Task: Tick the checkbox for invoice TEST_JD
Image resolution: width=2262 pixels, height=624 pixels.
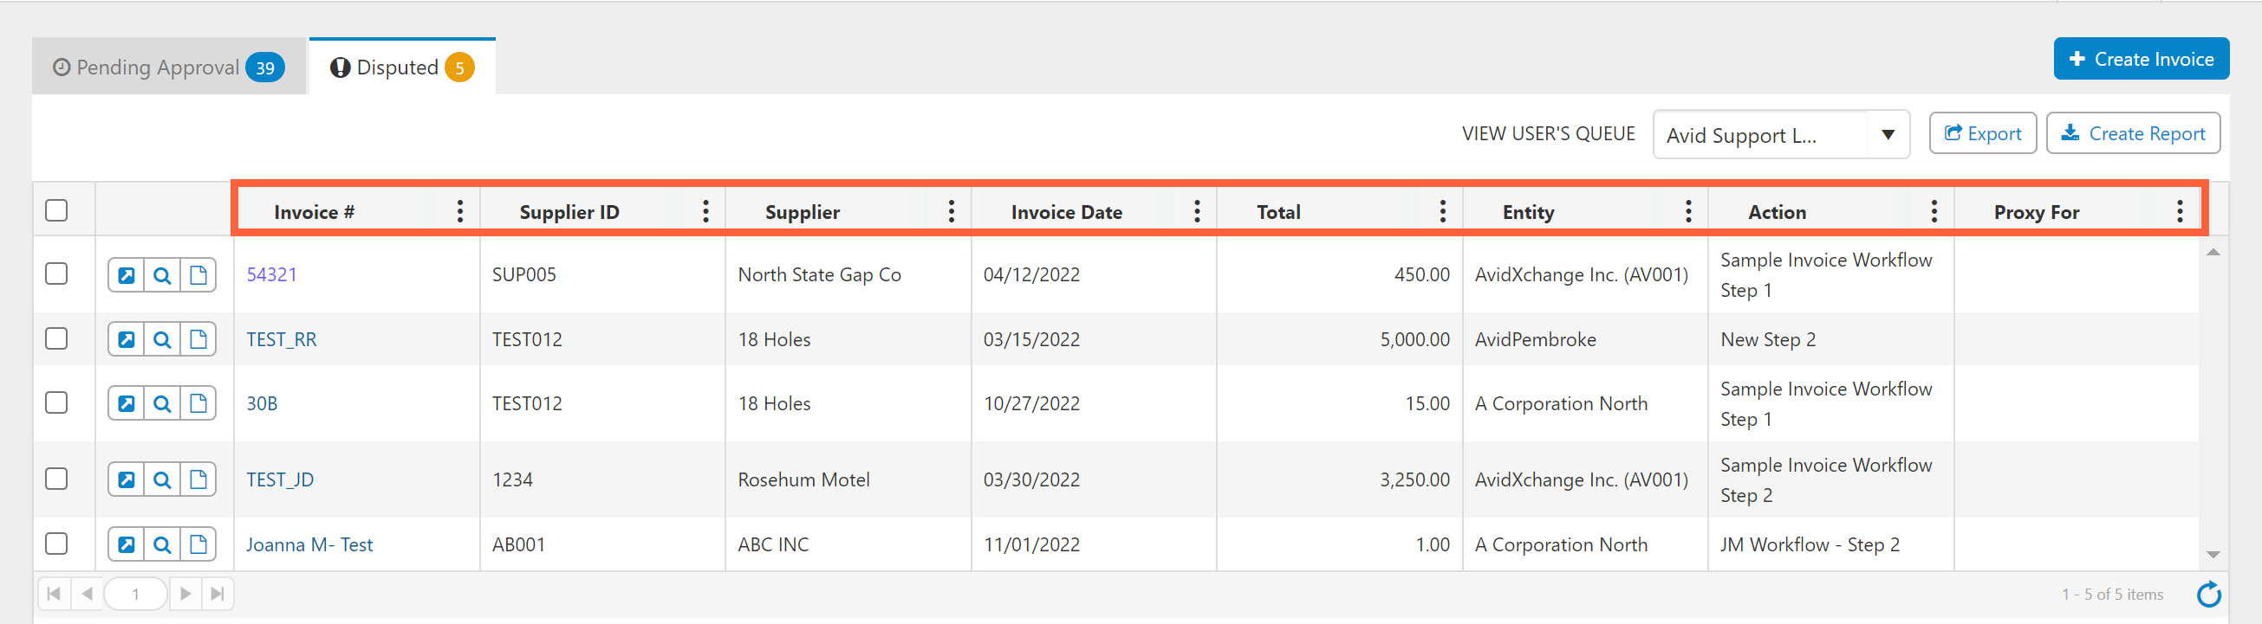Action: [56, 479]
